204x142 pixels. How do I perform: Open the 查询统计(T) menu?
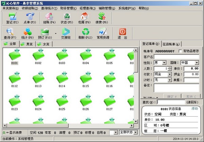(49, 8)
